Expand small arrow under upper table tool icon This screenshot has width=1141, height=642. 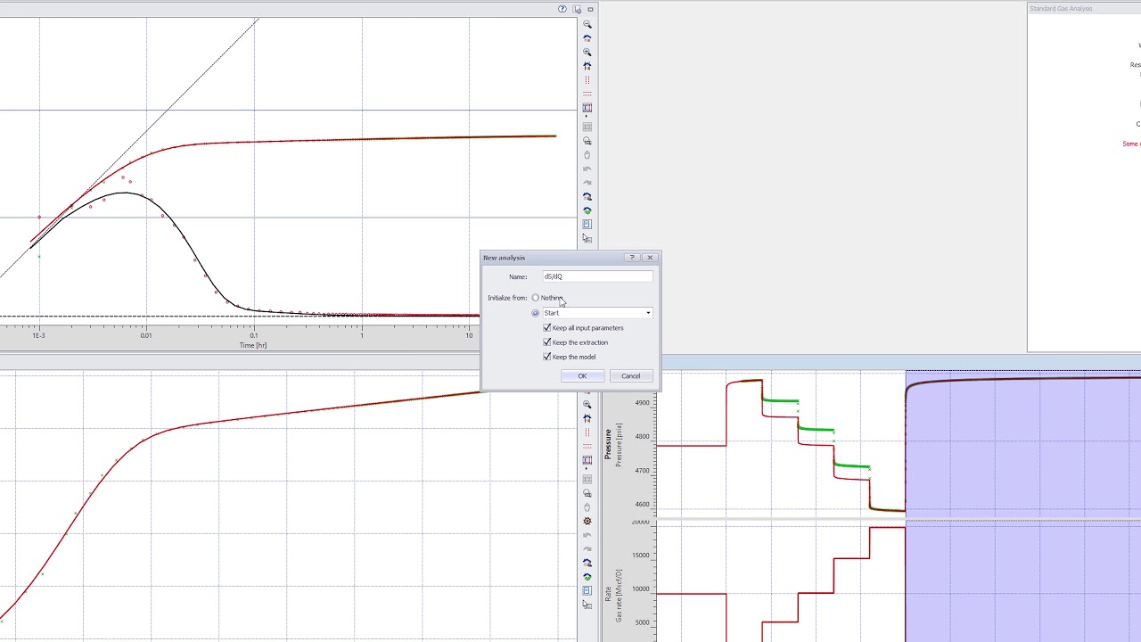pos(586,116)
